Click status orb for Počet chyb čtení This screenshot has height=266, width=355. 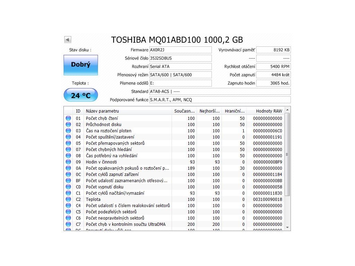pyautogui.click(x=68, y=118)
